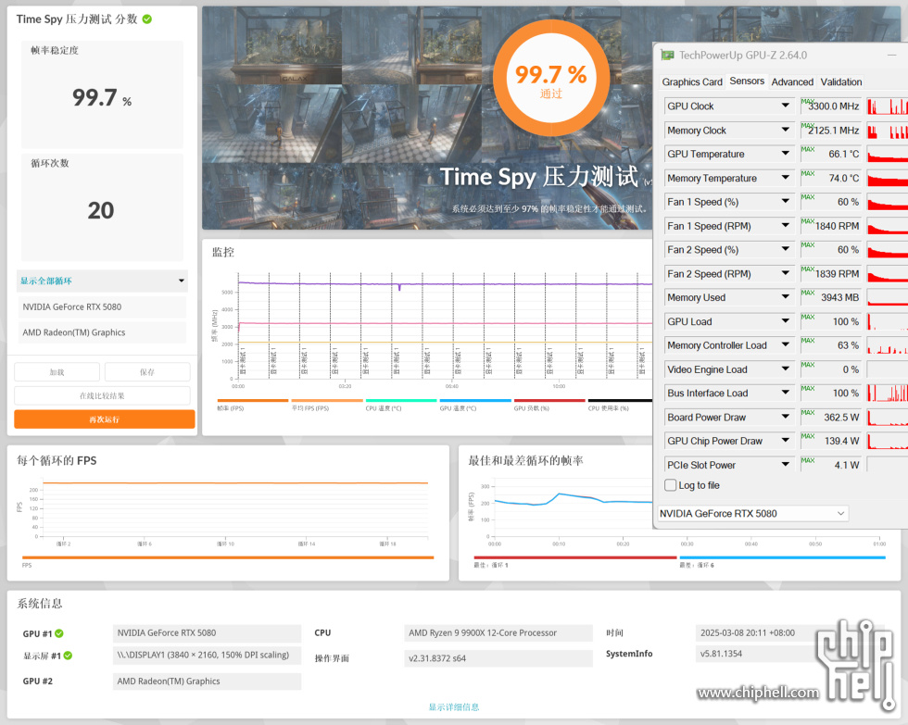Toggle the 平均 FPS legend bar
This screenshot has height=725, width=908.
coord(327,400)
